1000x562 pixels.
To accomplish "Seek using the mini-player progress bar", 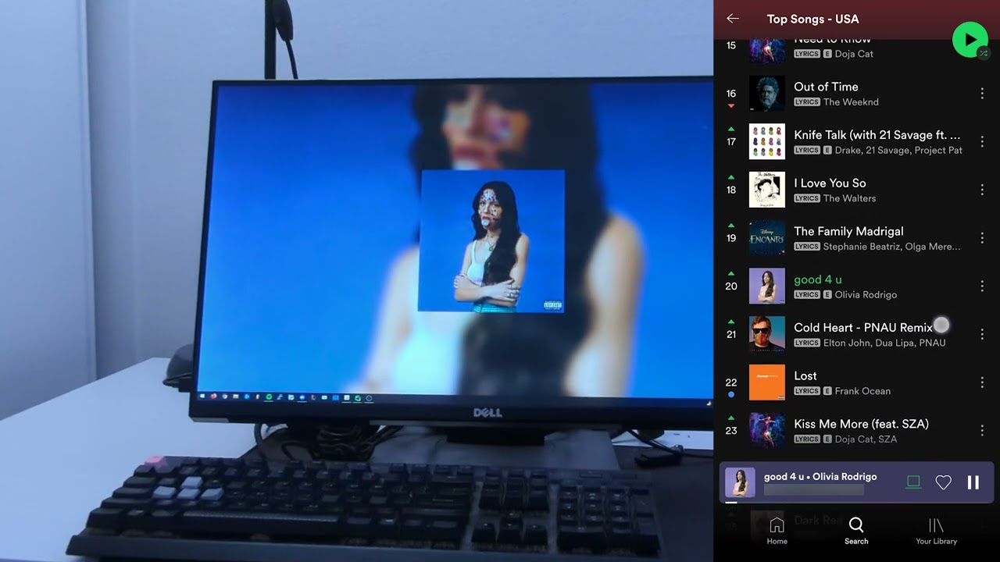I will [x=856, y=502].
